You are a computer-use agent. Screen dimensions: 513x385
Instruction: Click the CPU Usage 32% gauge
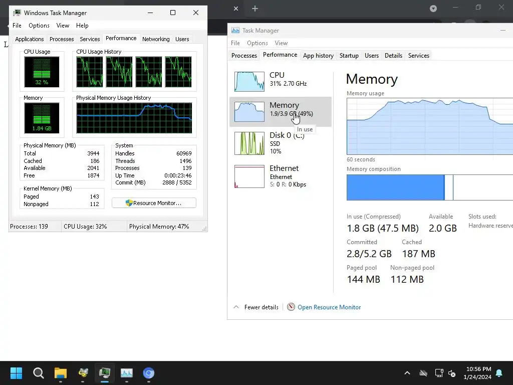[42, 72]
